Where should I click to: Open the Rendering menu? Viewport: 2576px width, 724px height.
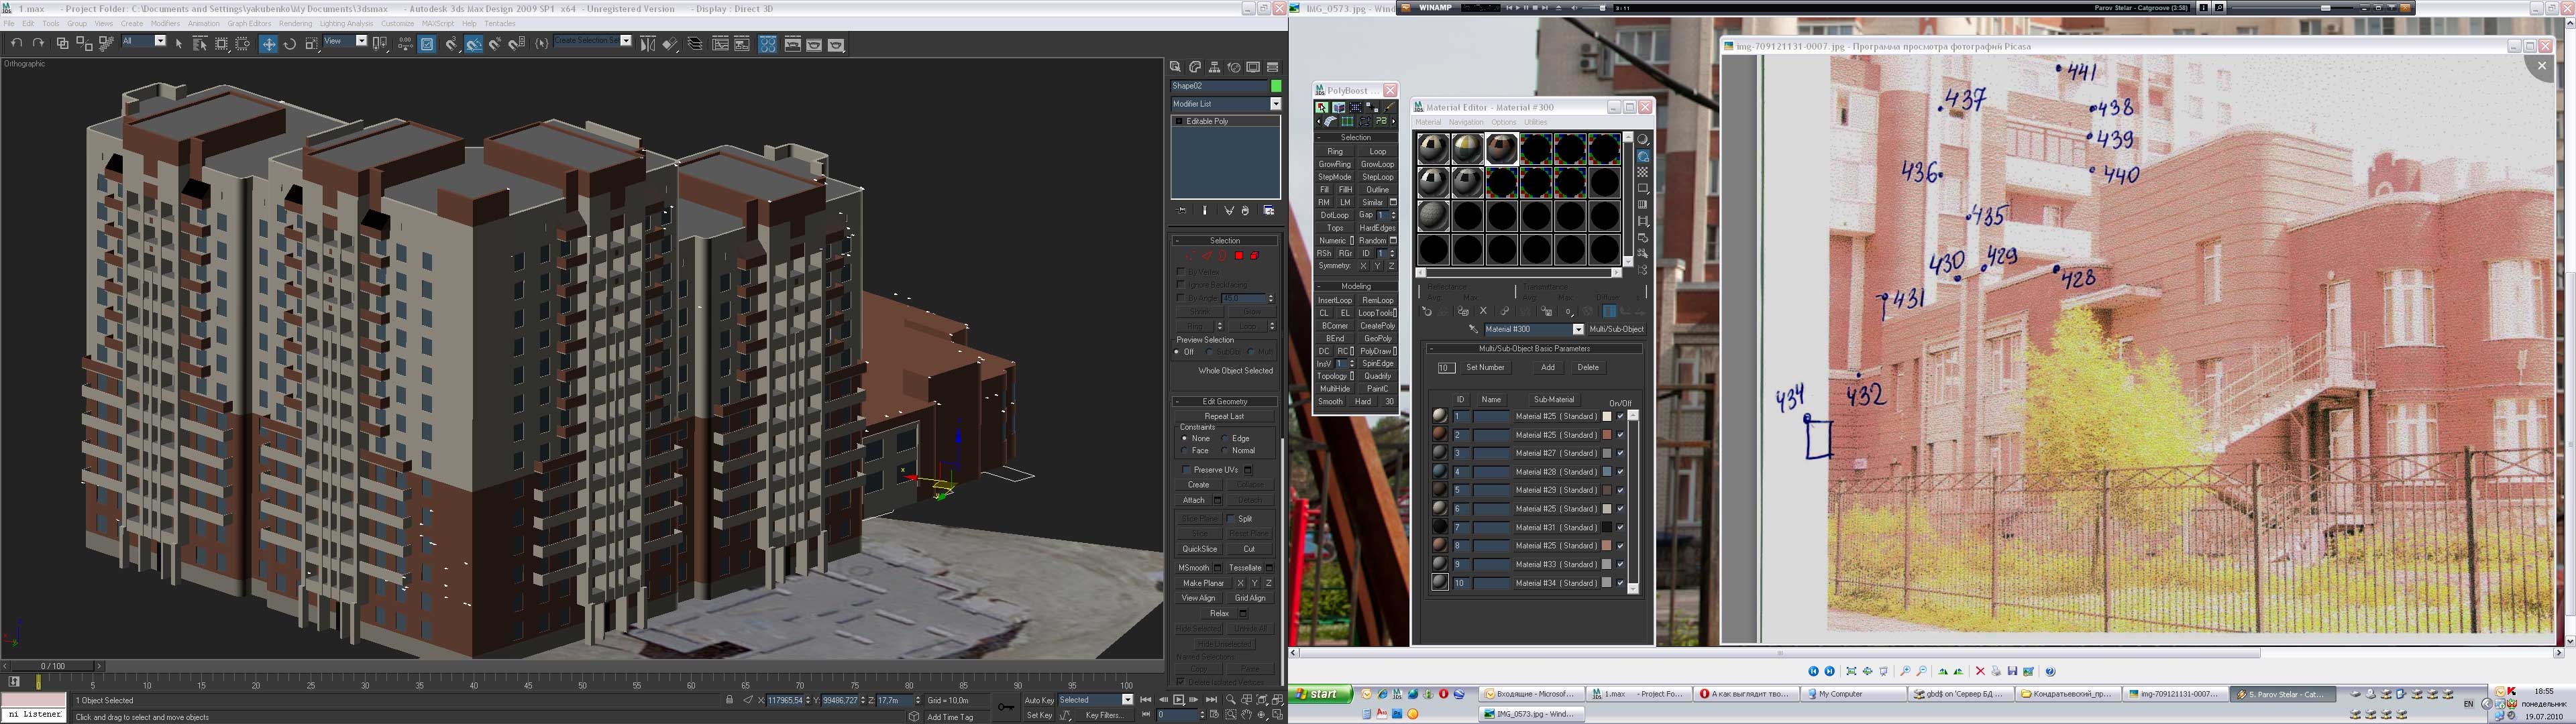(x=295, y=24)
